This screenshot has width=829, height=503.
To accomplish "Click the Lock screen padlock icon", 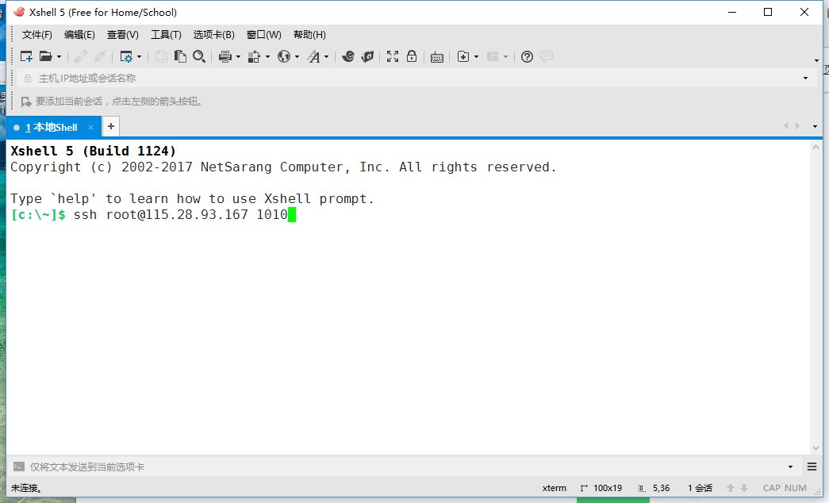I will pyautogui.click(x=412, y=56).
